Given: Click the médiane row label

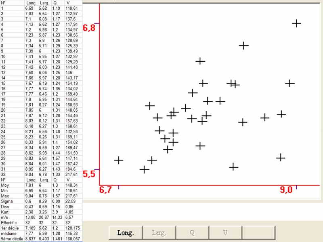Looking at the screenshot, I should pyautogui.click(x=9, y=232).
